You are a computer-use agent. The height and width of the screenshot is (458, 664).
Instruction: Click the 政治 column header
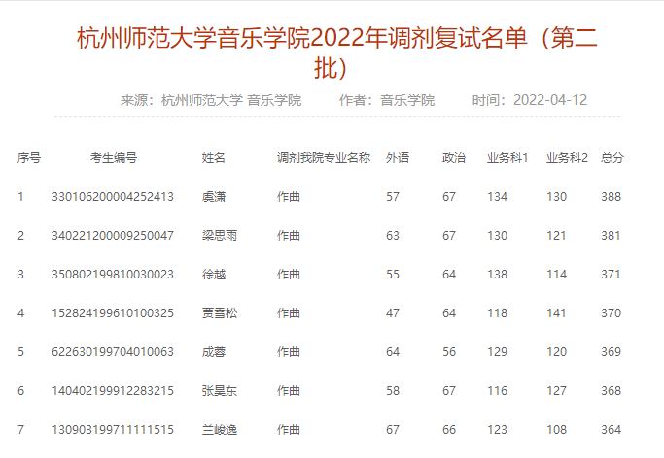coord(454,158)
